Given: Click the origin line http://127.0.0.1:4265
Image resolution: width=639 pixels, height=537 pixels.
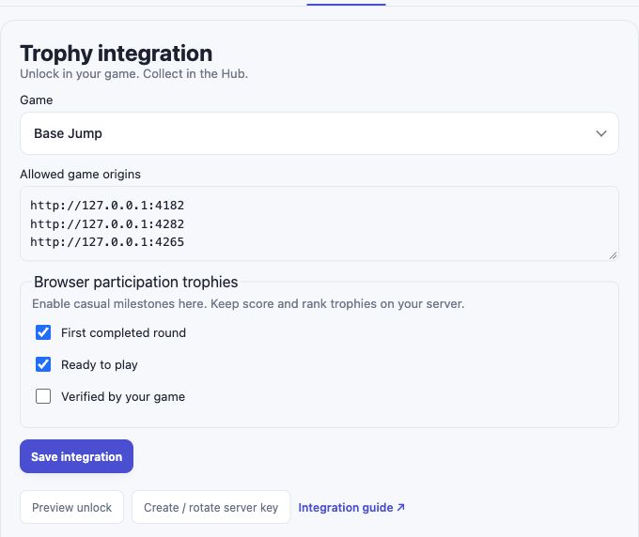Looking at the screenshot, I should point(107,242).
